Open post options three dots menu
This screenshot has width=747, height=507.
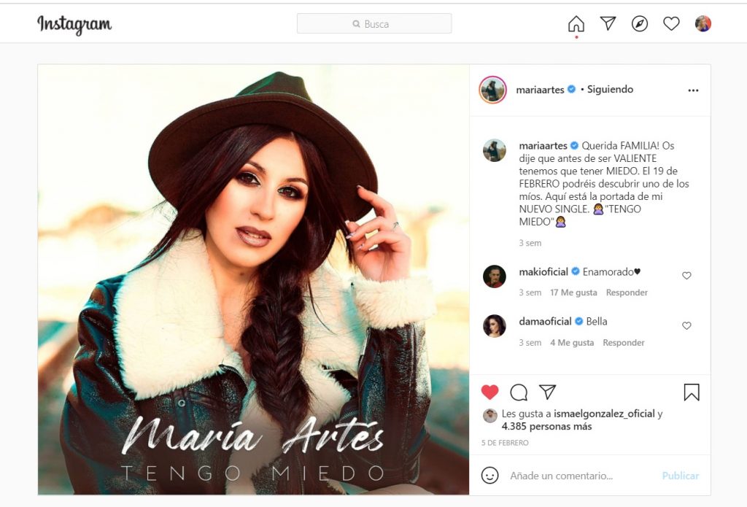693,90
